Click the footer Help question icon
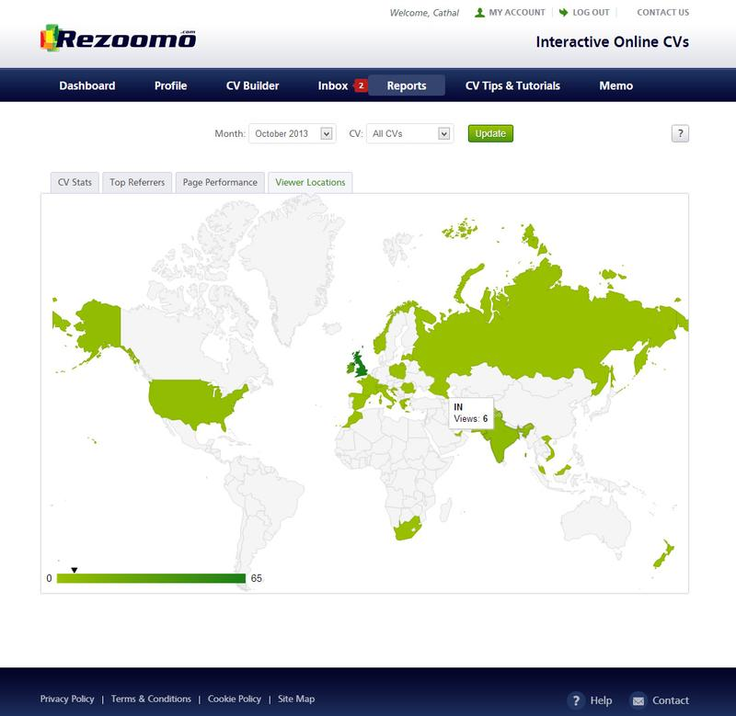Screen dimensions: 736x716 pyautogui.click(x=576, y=700)
